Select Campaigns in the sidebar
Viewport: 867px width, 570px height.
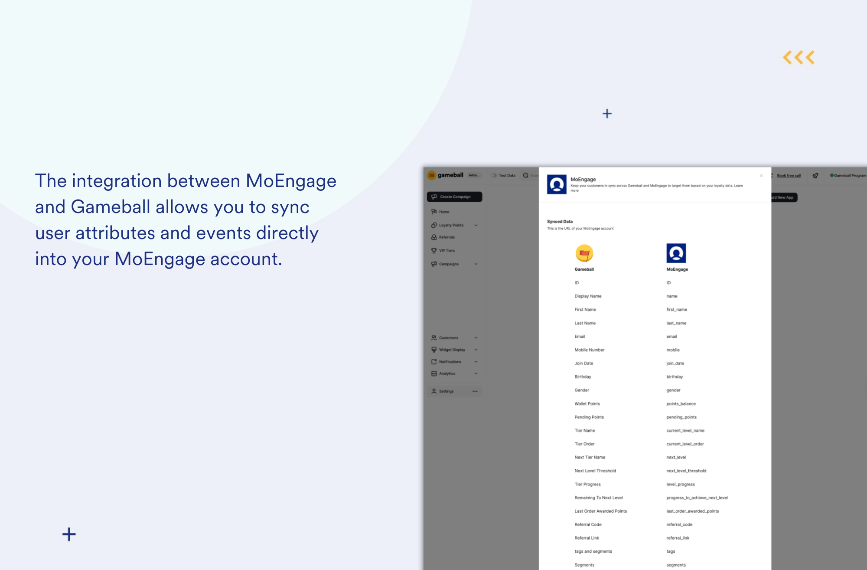(449, 264)
